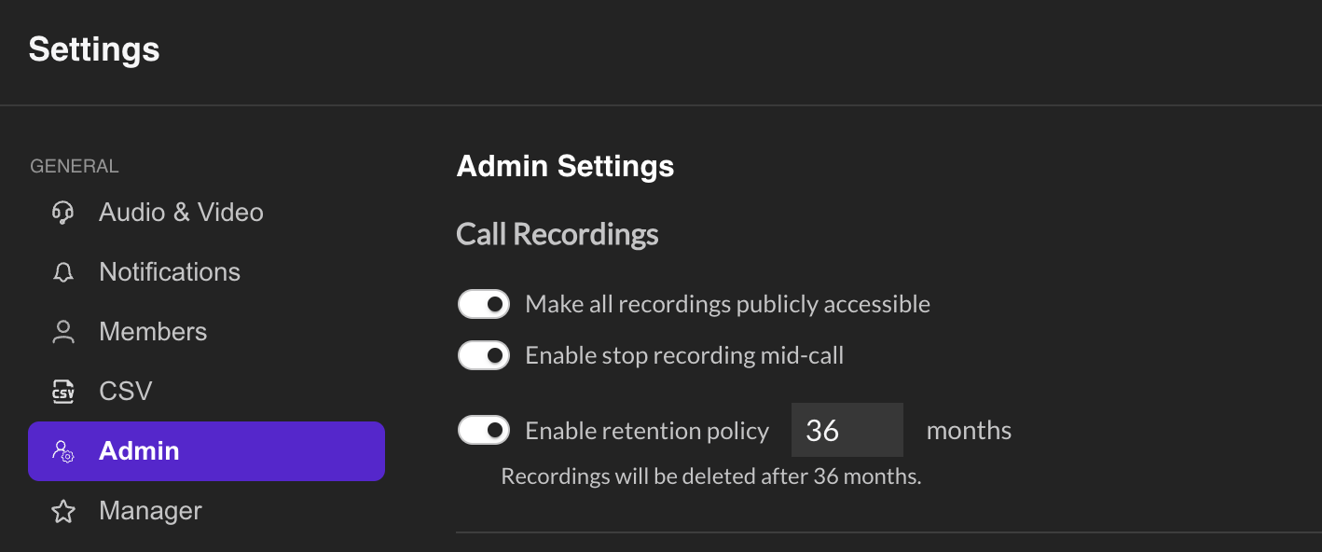Select the highlighted Admin menu item
The height and width of the screenshot is (552, 1322).
point(206,451)
